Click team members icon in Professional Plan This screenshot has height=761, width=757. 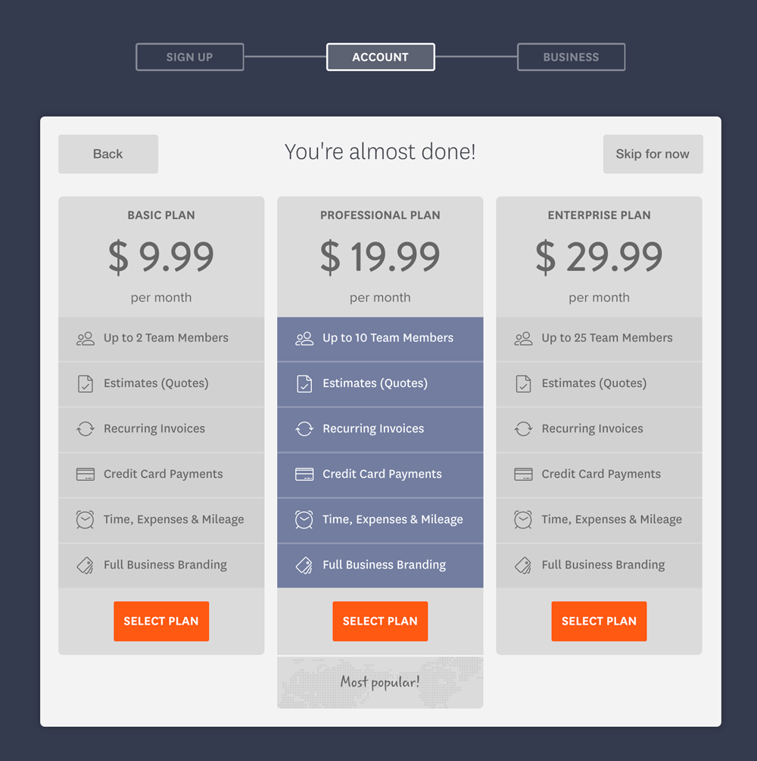tap(304, 338)
